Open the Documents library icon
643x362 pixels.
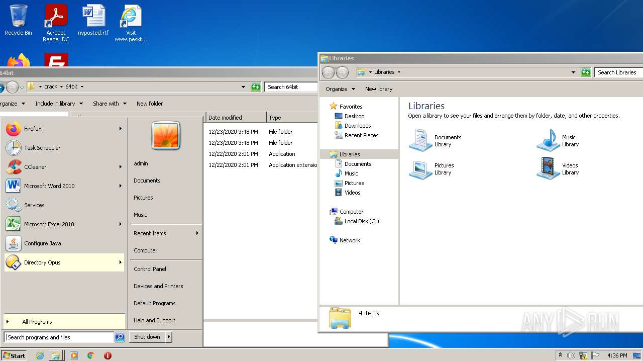tap(435, 140)
